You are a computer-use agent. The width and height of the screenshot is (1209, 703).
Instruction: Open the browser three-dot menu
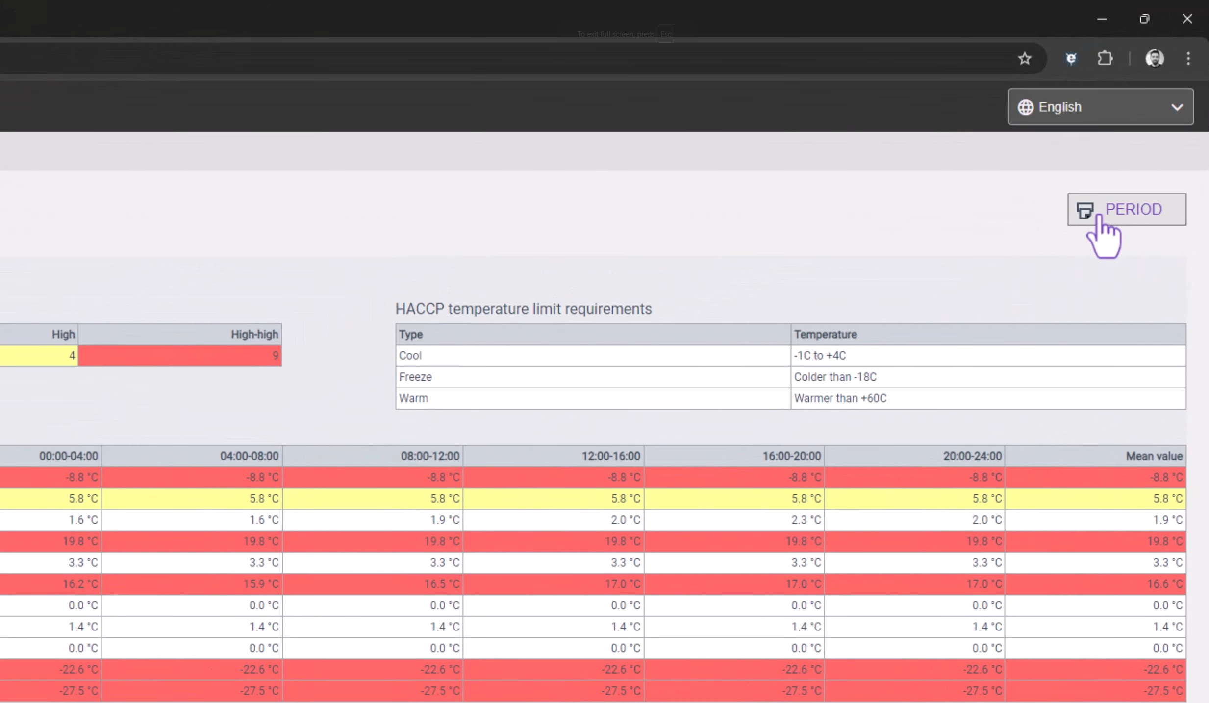pyautogui.click(x=1188, y=59)
